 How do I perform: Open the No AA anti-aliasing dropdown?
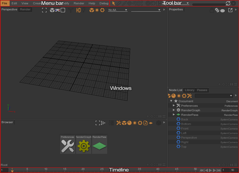pos(118,10)
